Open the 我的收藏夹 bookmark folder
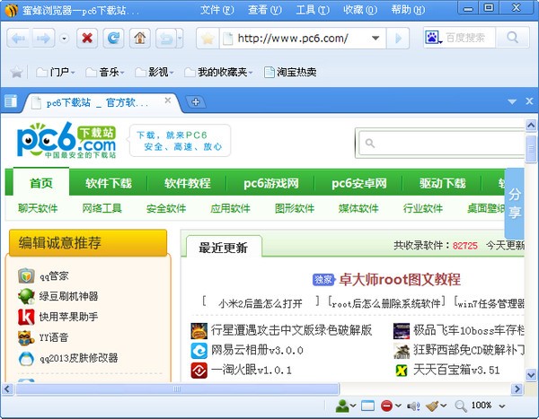Viewport: 539px width, 419px height. coord(218,72)
